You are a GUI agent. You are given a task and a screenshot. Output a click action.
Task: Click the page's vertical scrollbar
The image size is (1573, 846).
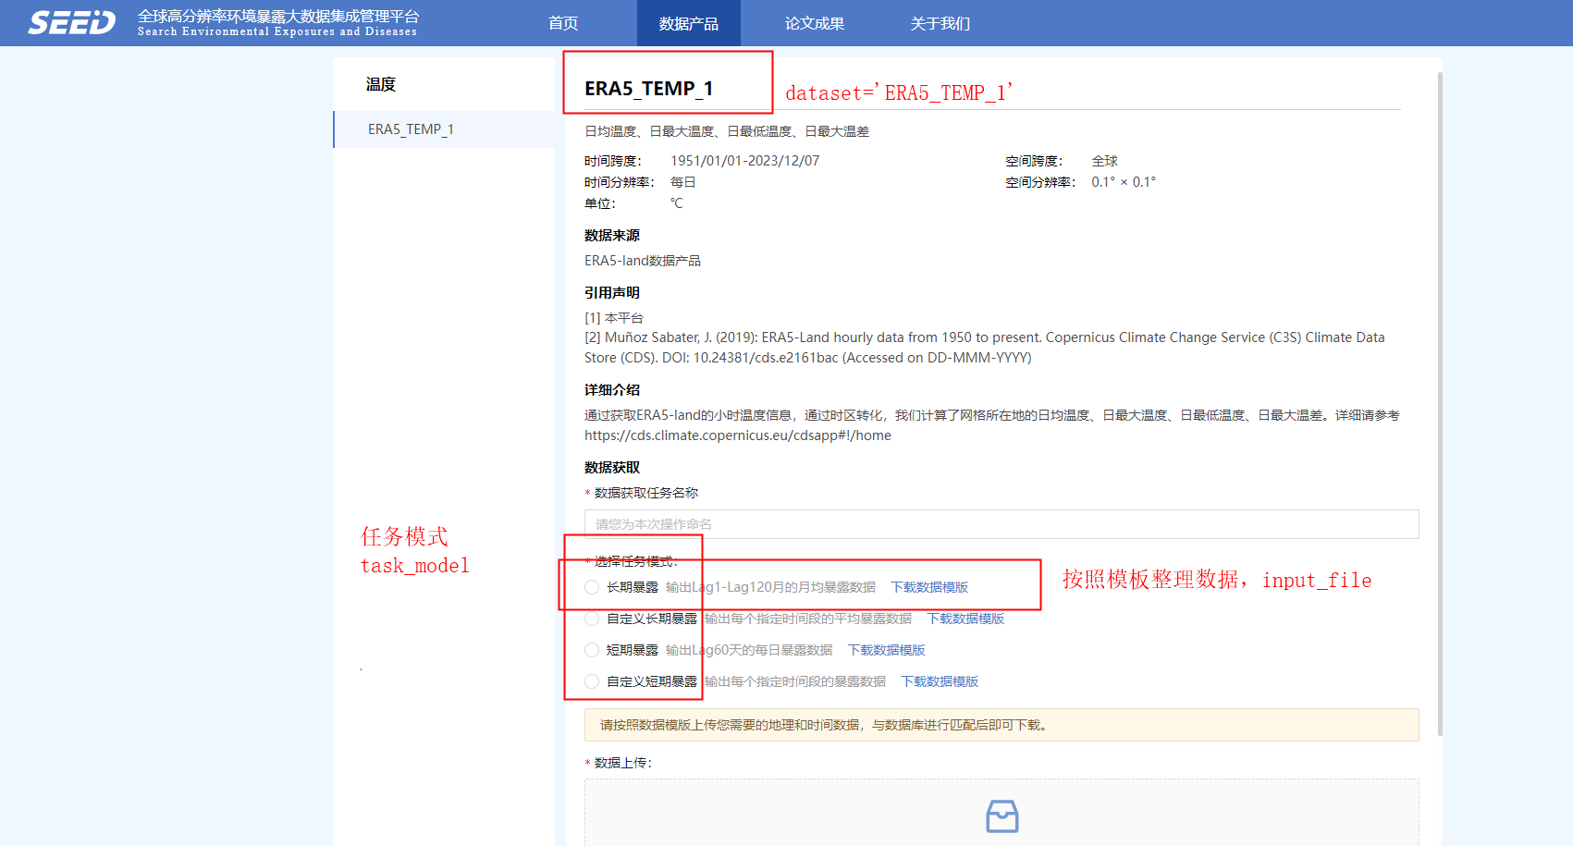point(1440,404)
